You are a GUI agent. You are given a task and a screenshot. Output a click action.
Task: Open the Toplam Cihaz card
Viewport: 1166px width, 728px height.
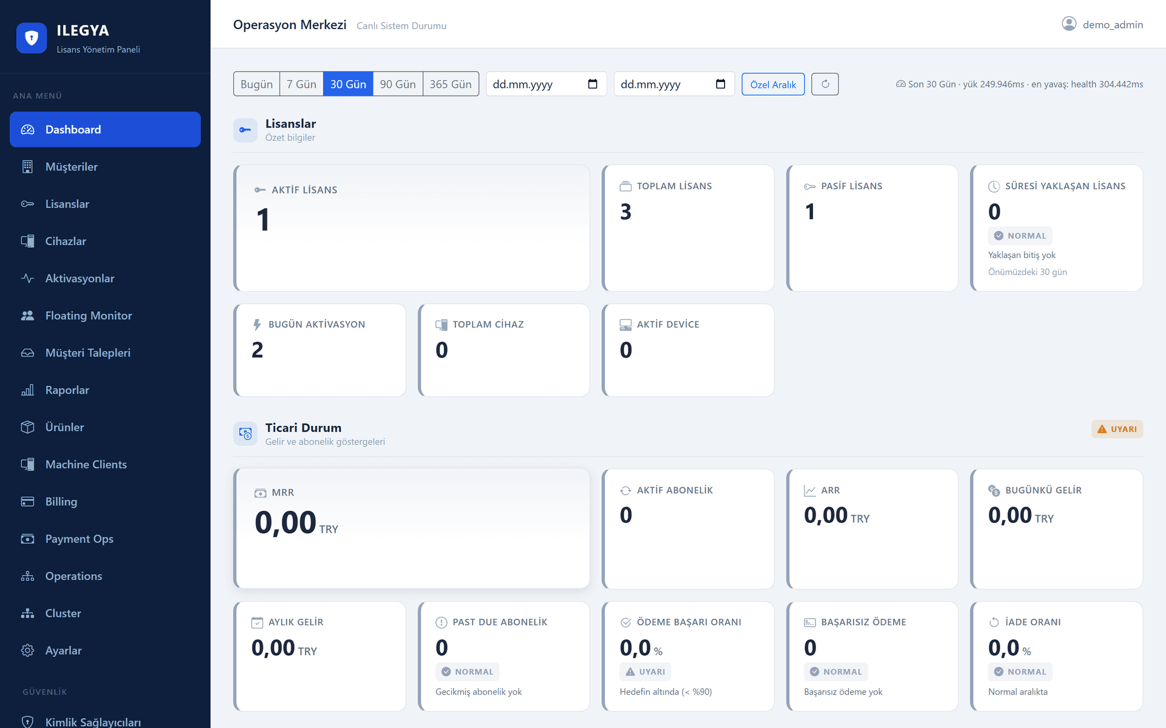tap(504, 351)
